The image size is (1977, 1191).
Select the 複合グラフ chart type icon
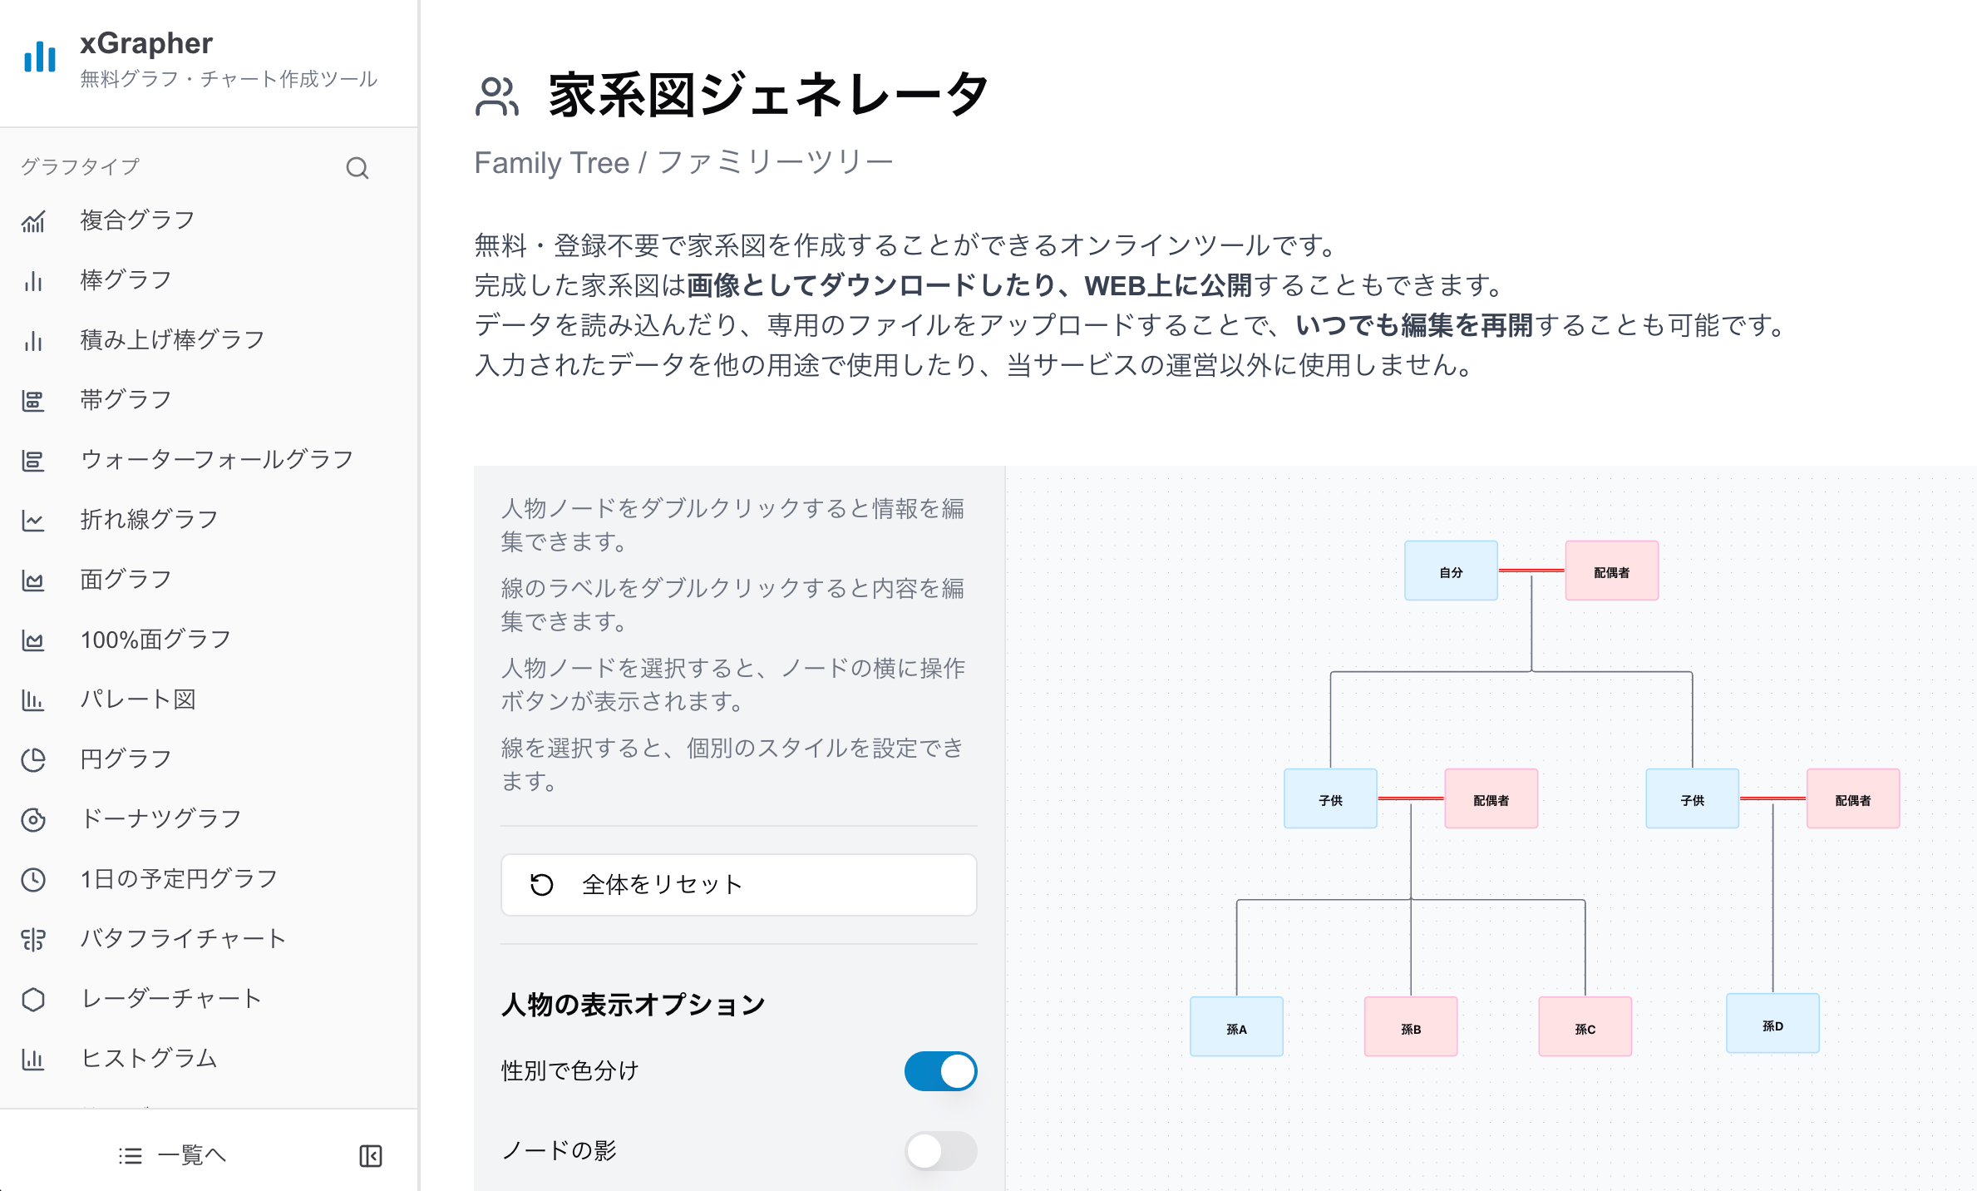pyautogui.click(x=34, y=220)
